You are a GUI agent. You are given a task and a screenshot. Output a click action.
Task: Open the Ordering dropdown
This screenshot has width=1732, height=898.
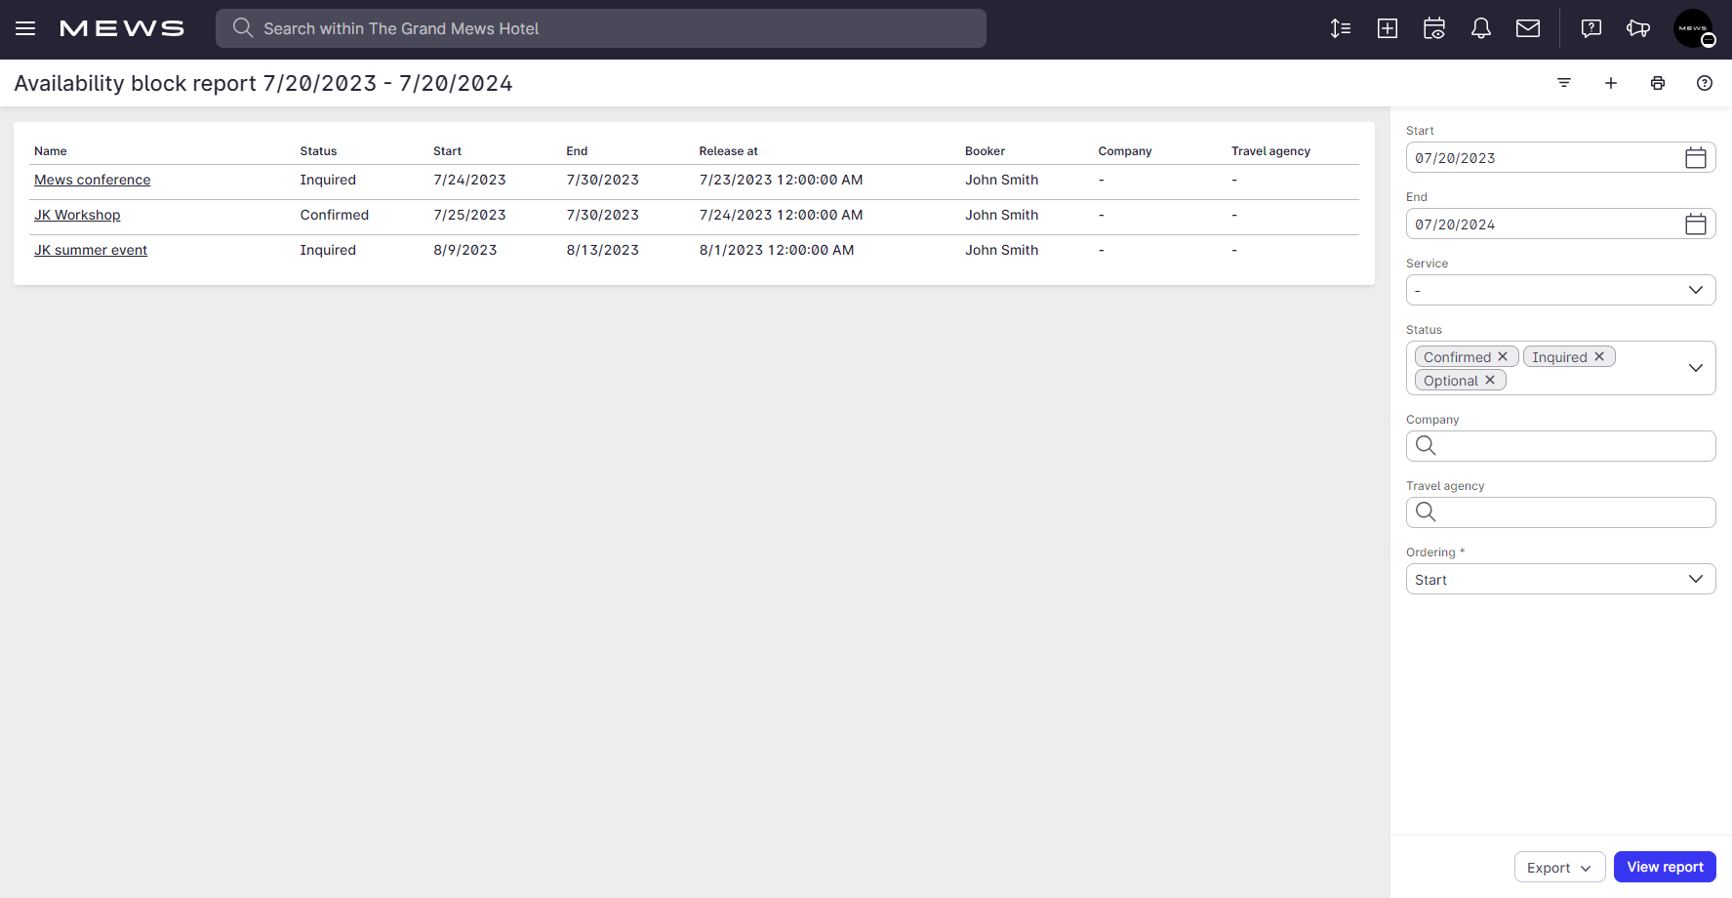(1696, 579)
